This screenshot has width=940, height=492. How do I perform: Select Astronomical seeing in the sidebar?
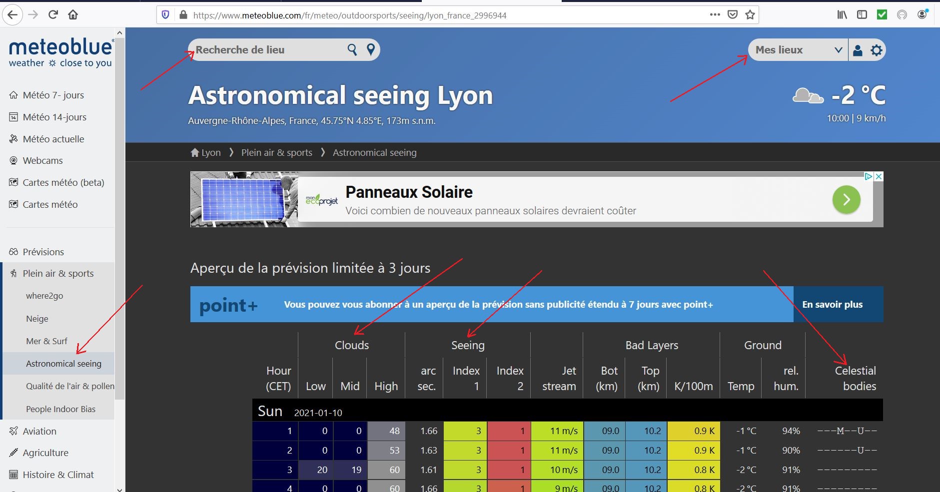(63, 364)
